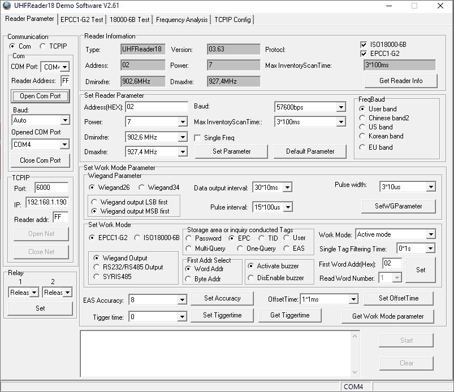Switch to the EPCC1-G2 Test tab
This screenshot has width=454, height=392.
[x=82, y=19]
